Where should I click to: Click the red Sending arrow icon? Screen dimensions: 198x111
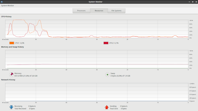(106, 107)
